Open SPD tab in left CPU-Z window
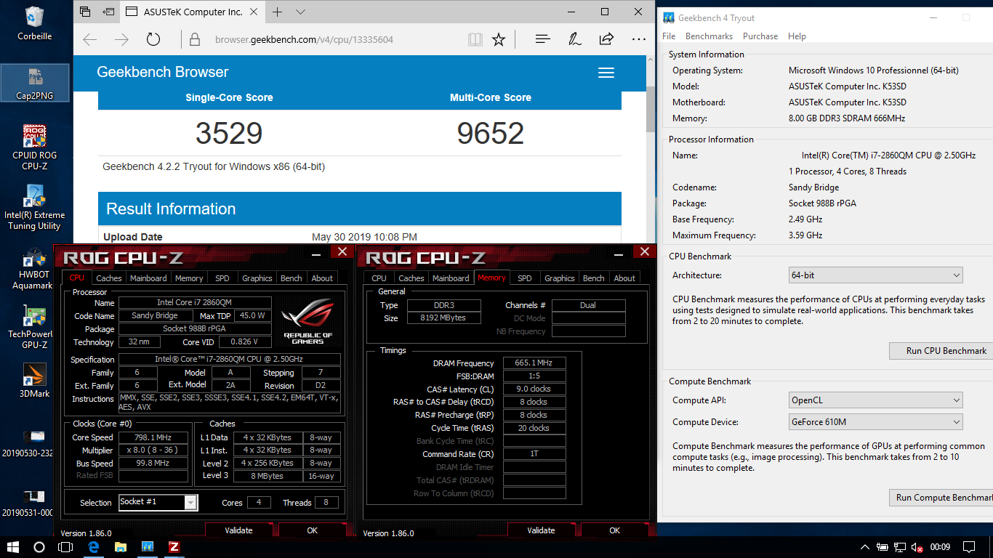The width and height of the screenshot is (993, 558). [222, 278]
